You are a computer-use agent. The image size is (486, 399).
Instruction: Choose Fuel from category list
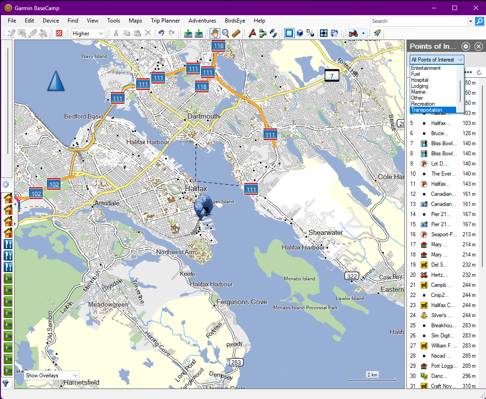(x=433, y=74)
